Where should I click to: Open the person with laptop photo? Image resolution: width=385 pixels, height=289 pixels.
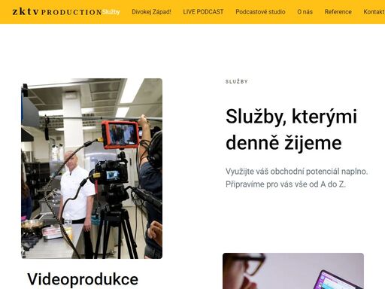(x=293, y=271)
